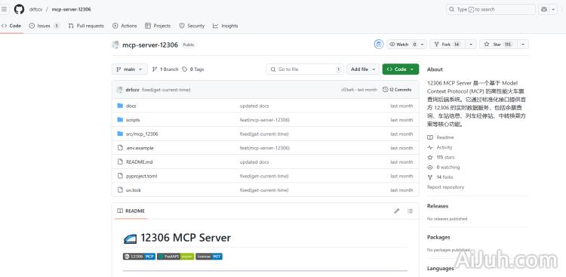566x277 pixels.
Task: Click the blue circular icon beside Watch
Action: [x=378, y=45]
